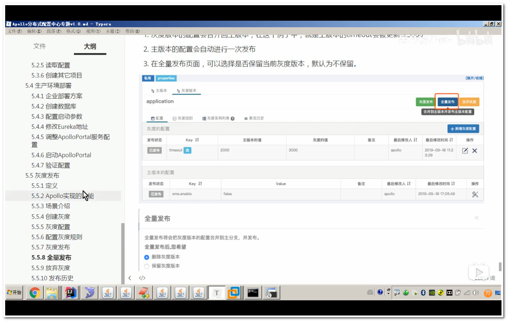Viewport: 507px width, 321px height.
Task: Open the 段落(P) menu
Action: click(54, 31)
